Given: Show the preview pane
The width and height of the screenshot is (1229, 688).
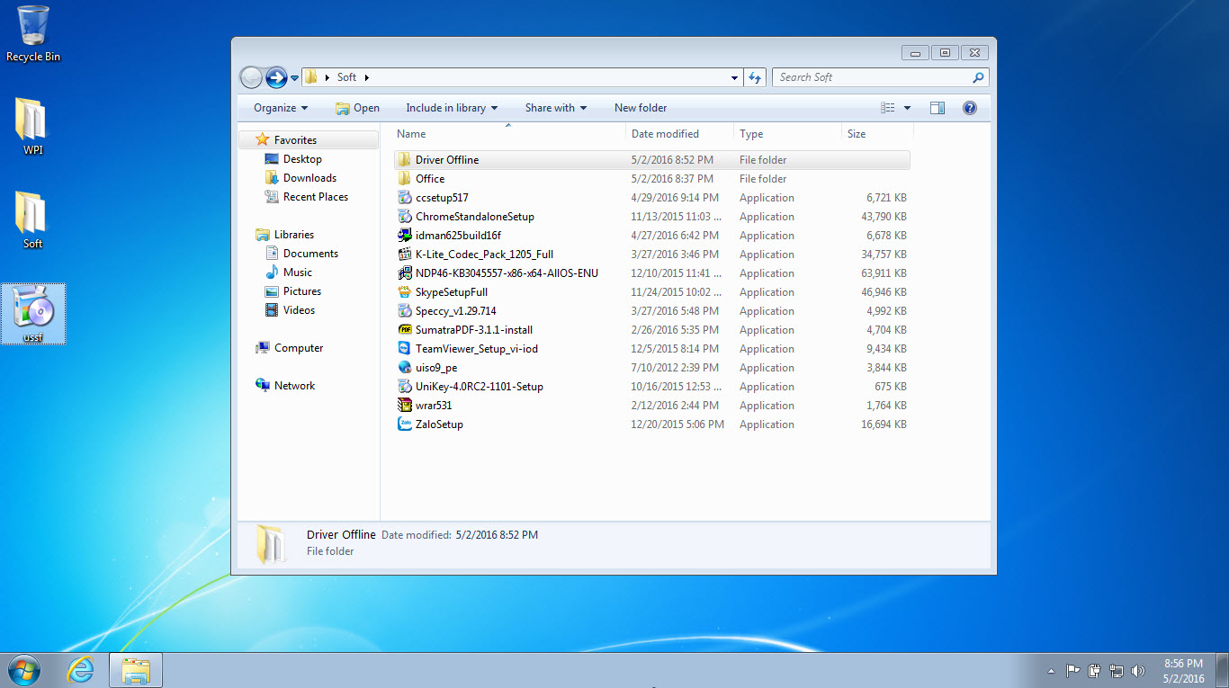Looking at the screenshot, I should [x=937, y=107].
